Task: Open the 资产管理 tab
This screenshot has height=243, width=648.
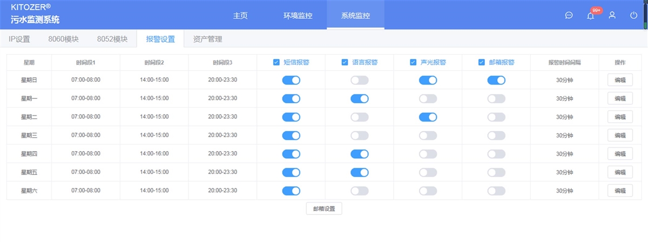Action: click(x=207, y=39)
